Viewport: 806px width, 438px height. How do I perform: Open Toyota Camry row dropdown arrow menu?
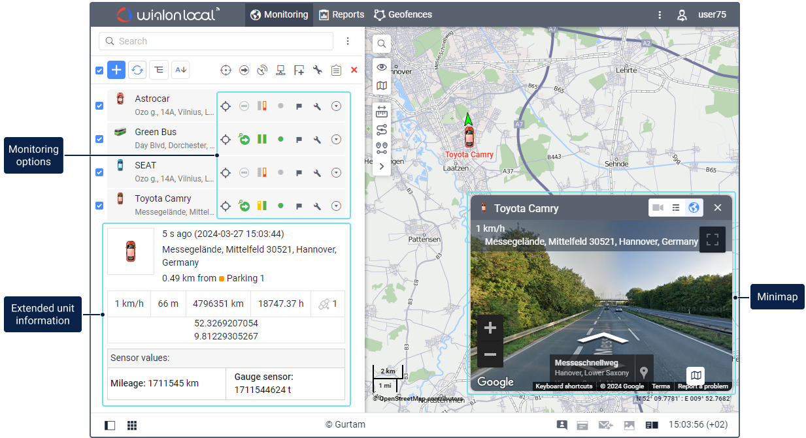click(x=336, y=206)
